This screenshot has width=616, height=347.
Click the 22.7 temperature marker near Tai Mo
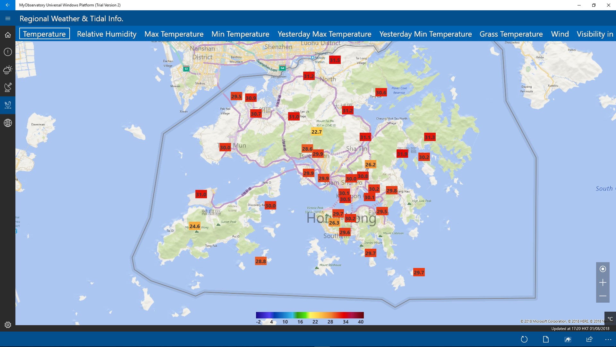coord(316,132)
